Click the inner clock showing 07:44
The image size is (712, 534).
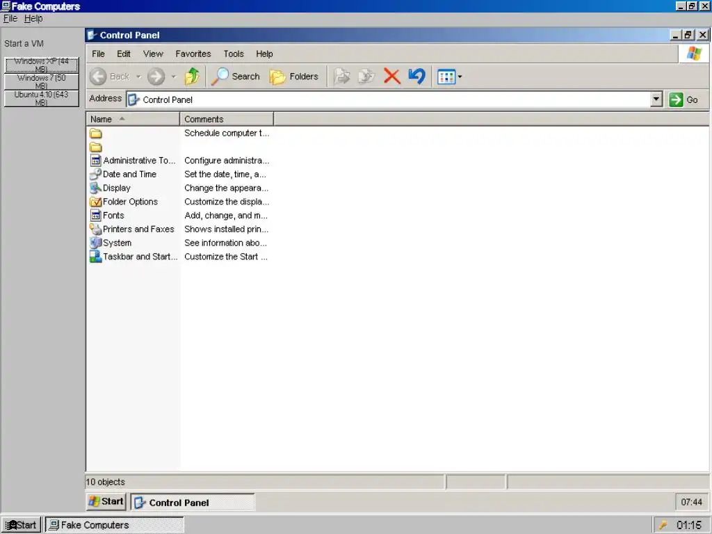[691, 502]
